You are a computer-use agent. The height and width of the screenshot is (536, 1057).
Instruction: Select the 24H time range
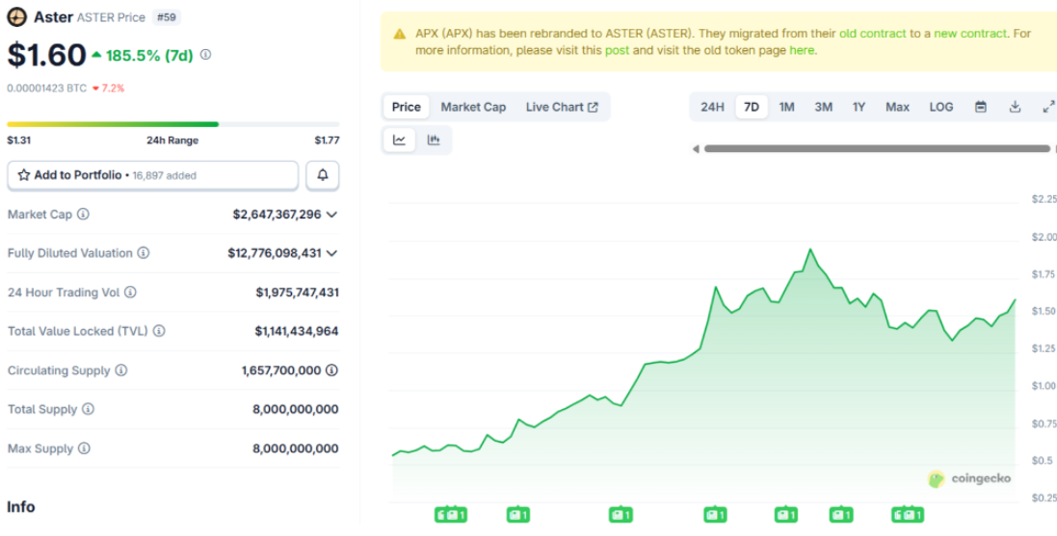pyautogui.click(x=712, y=107)
